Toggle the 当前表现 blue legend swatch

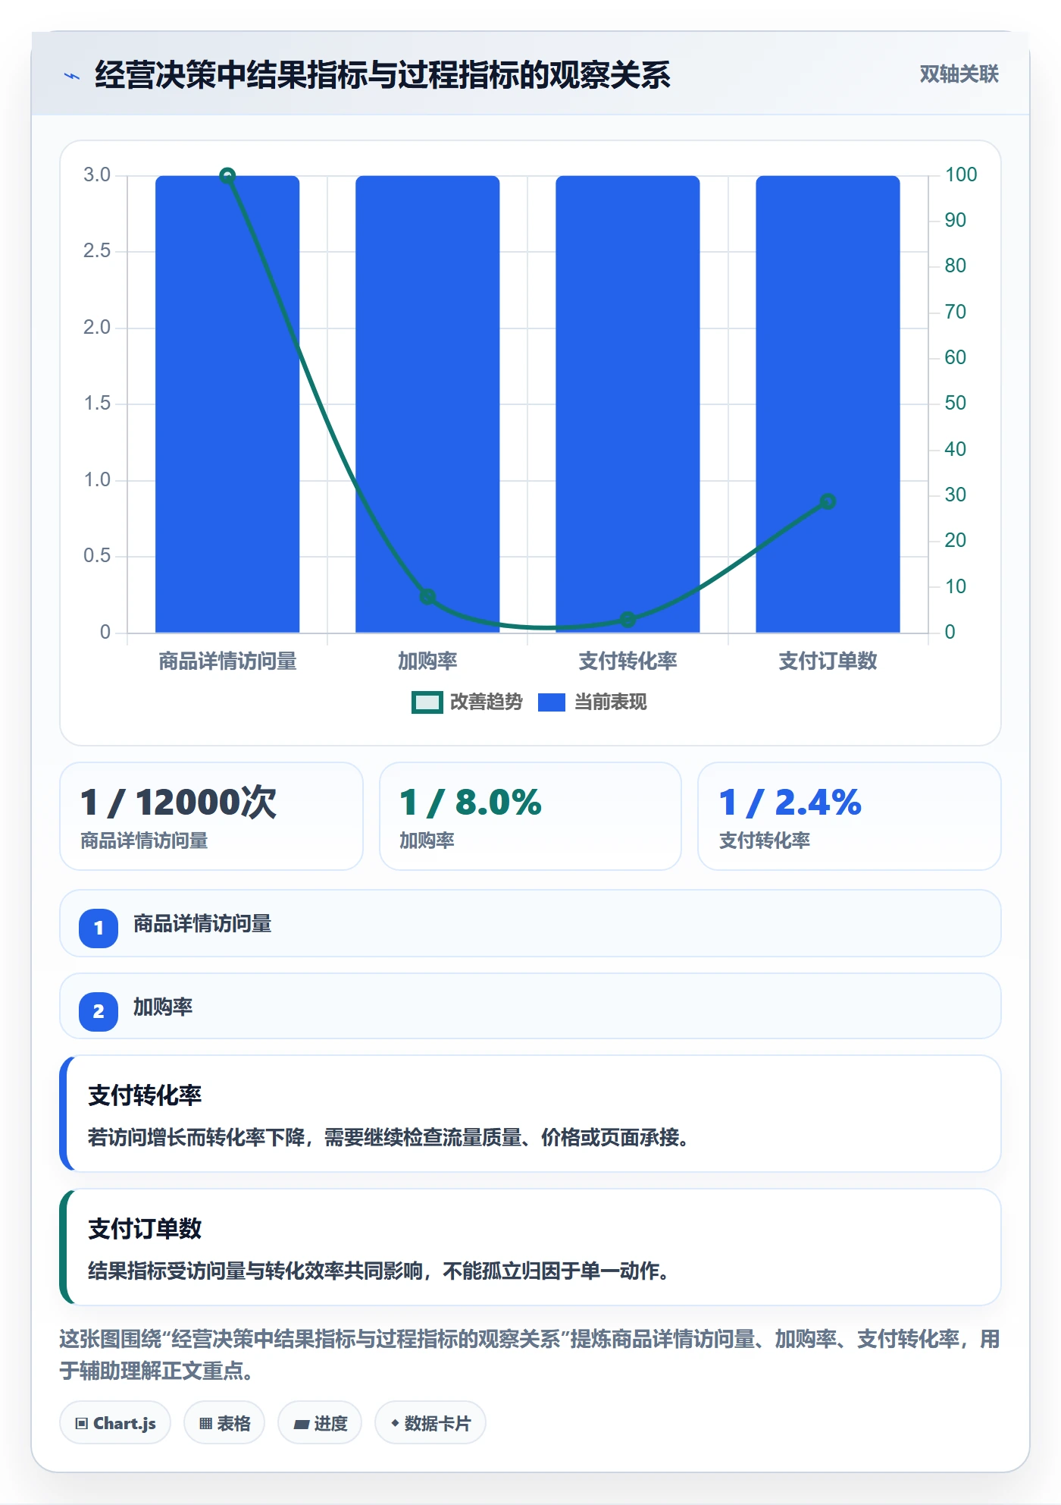(551, 702)
